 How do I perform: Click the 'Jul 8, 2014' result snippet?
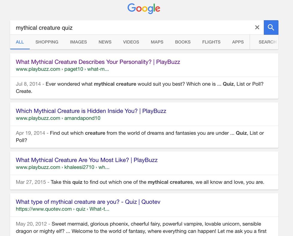tap(140, 88)
